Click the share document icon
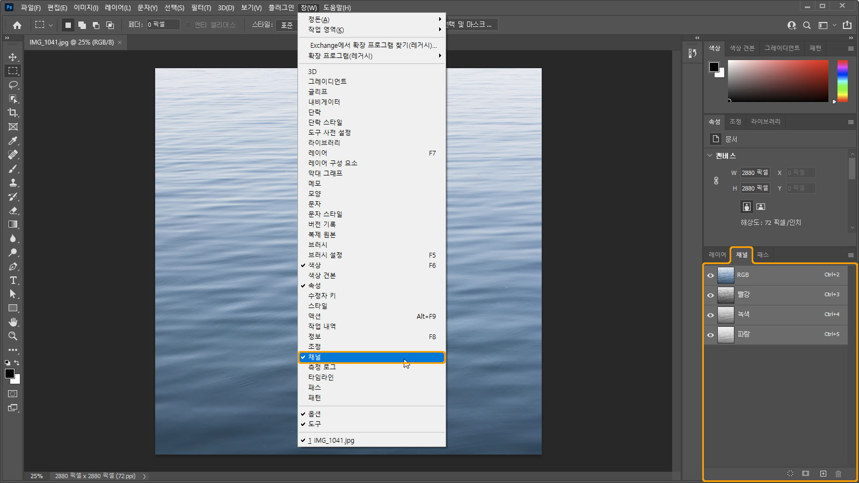 847,25
